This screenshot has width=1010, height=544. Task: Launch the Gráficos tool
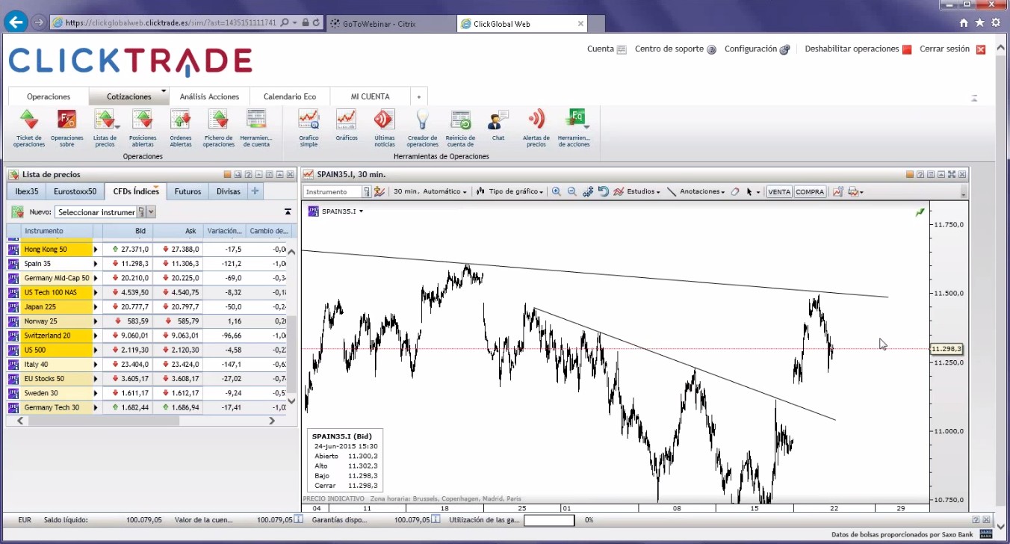(347, 124)
